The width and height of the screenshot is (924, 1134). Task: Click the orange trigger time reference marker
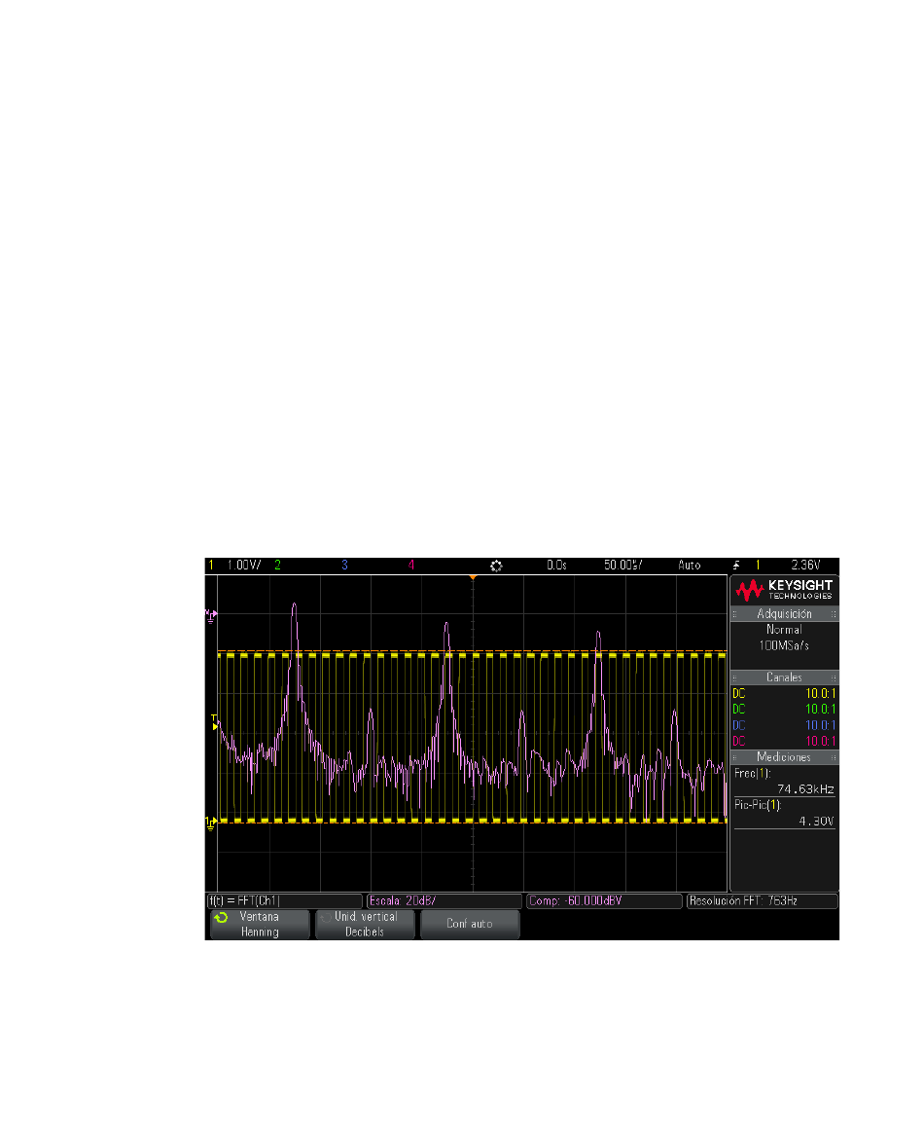[473, 578]
